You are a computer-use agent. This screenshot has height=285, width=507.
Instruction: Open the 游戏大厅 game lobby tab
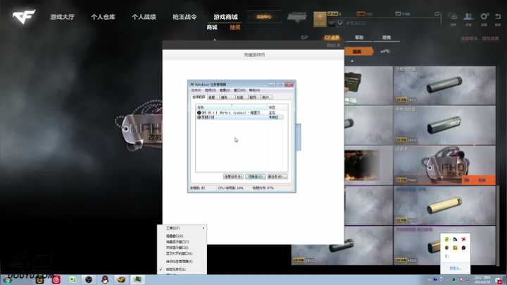[62, 17]
